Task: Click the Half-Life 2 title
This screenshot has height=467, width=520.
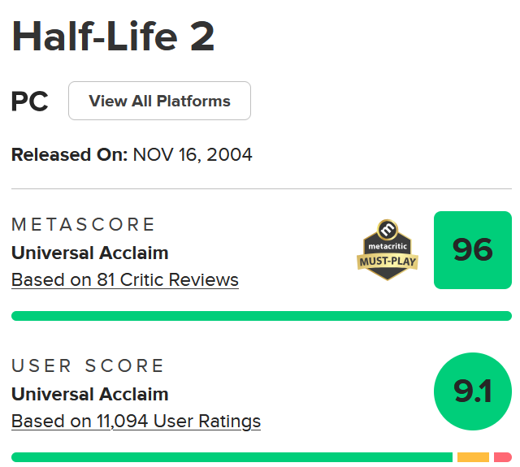Action: click(113, 36)
